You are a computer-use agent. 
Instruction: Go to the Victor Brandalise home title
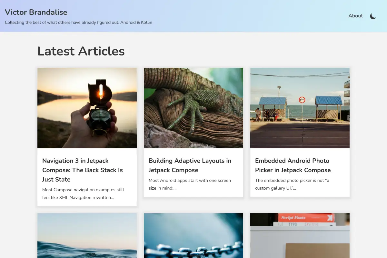[x=36, y=12]
